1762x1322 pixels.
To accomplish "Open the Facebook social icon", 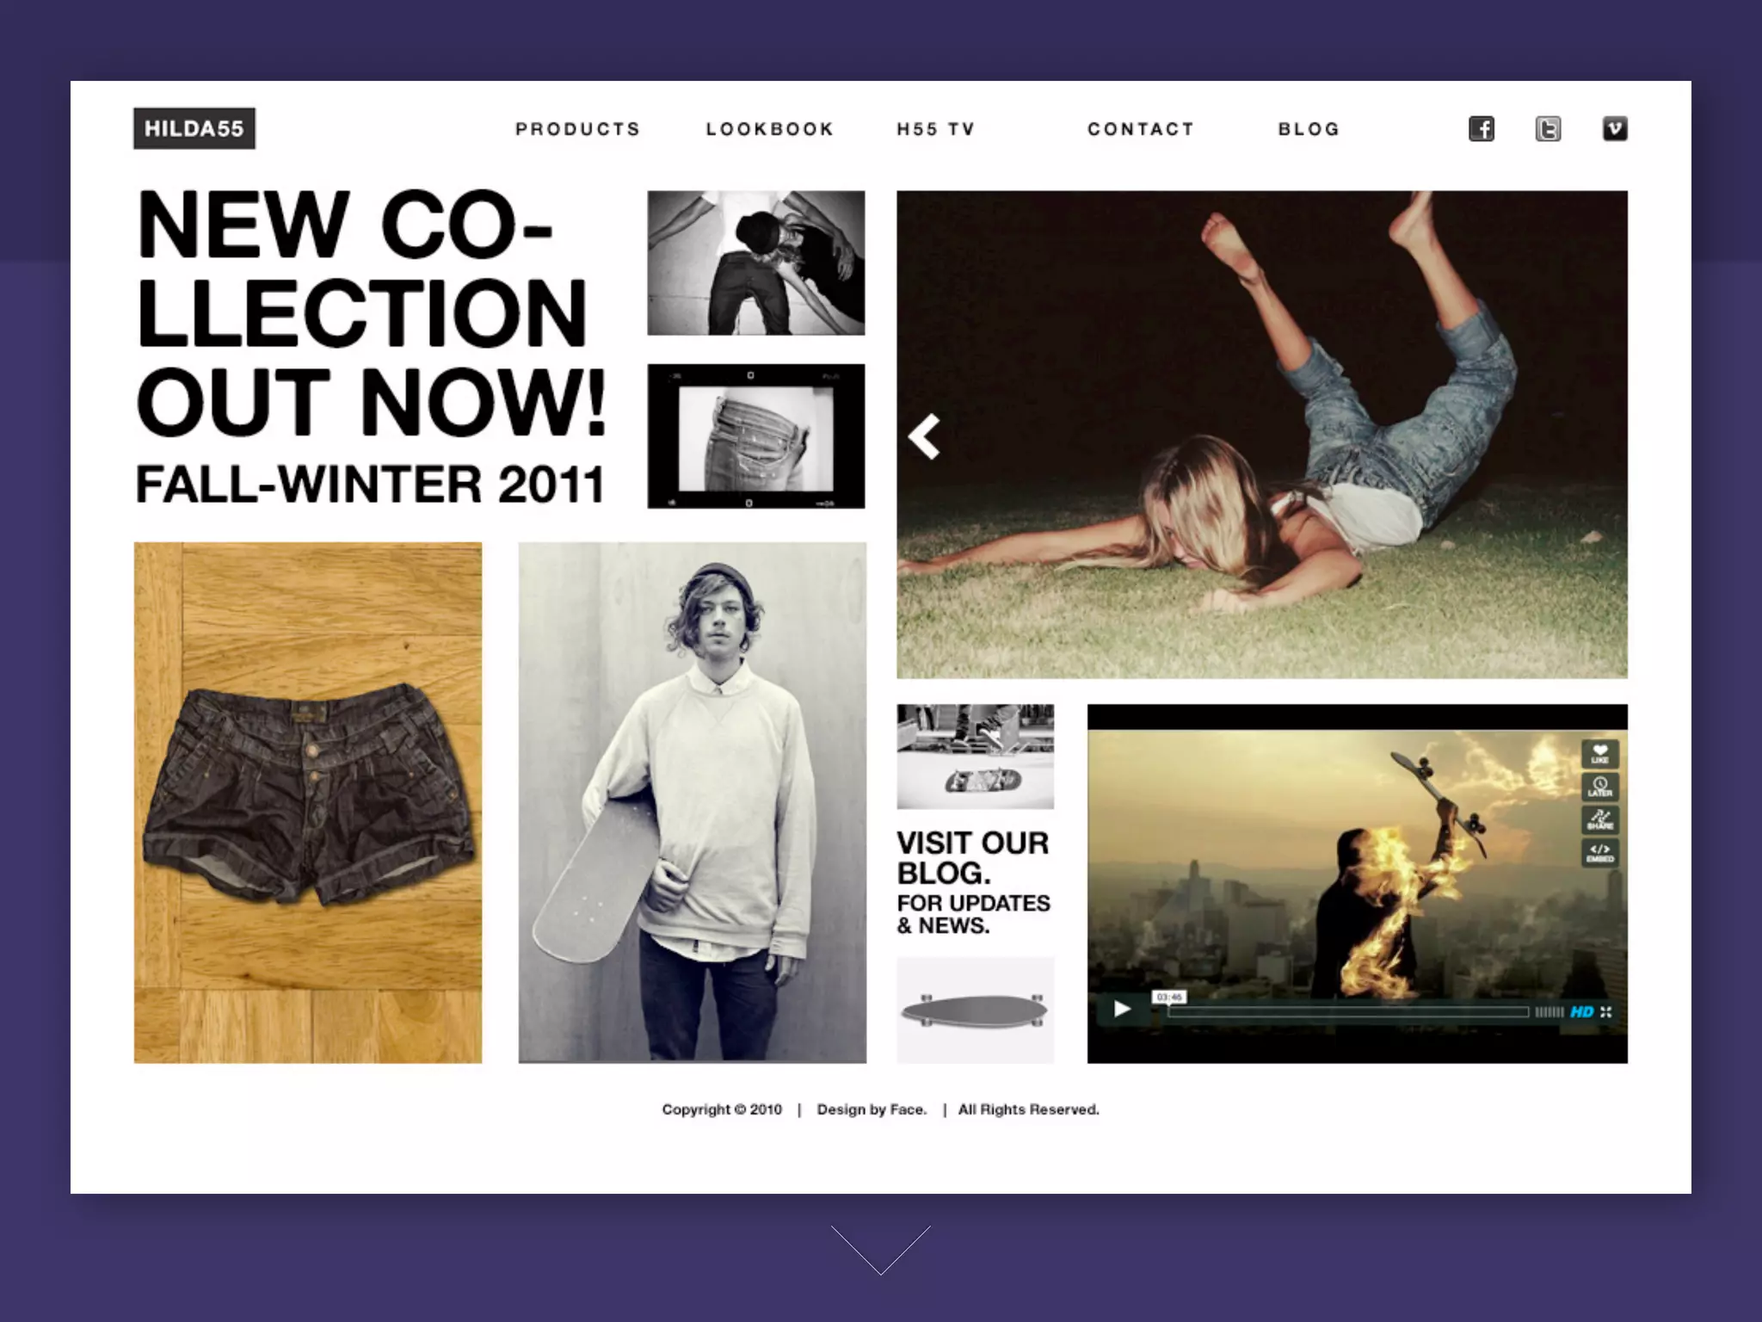I will click(x=1481, y=129).
